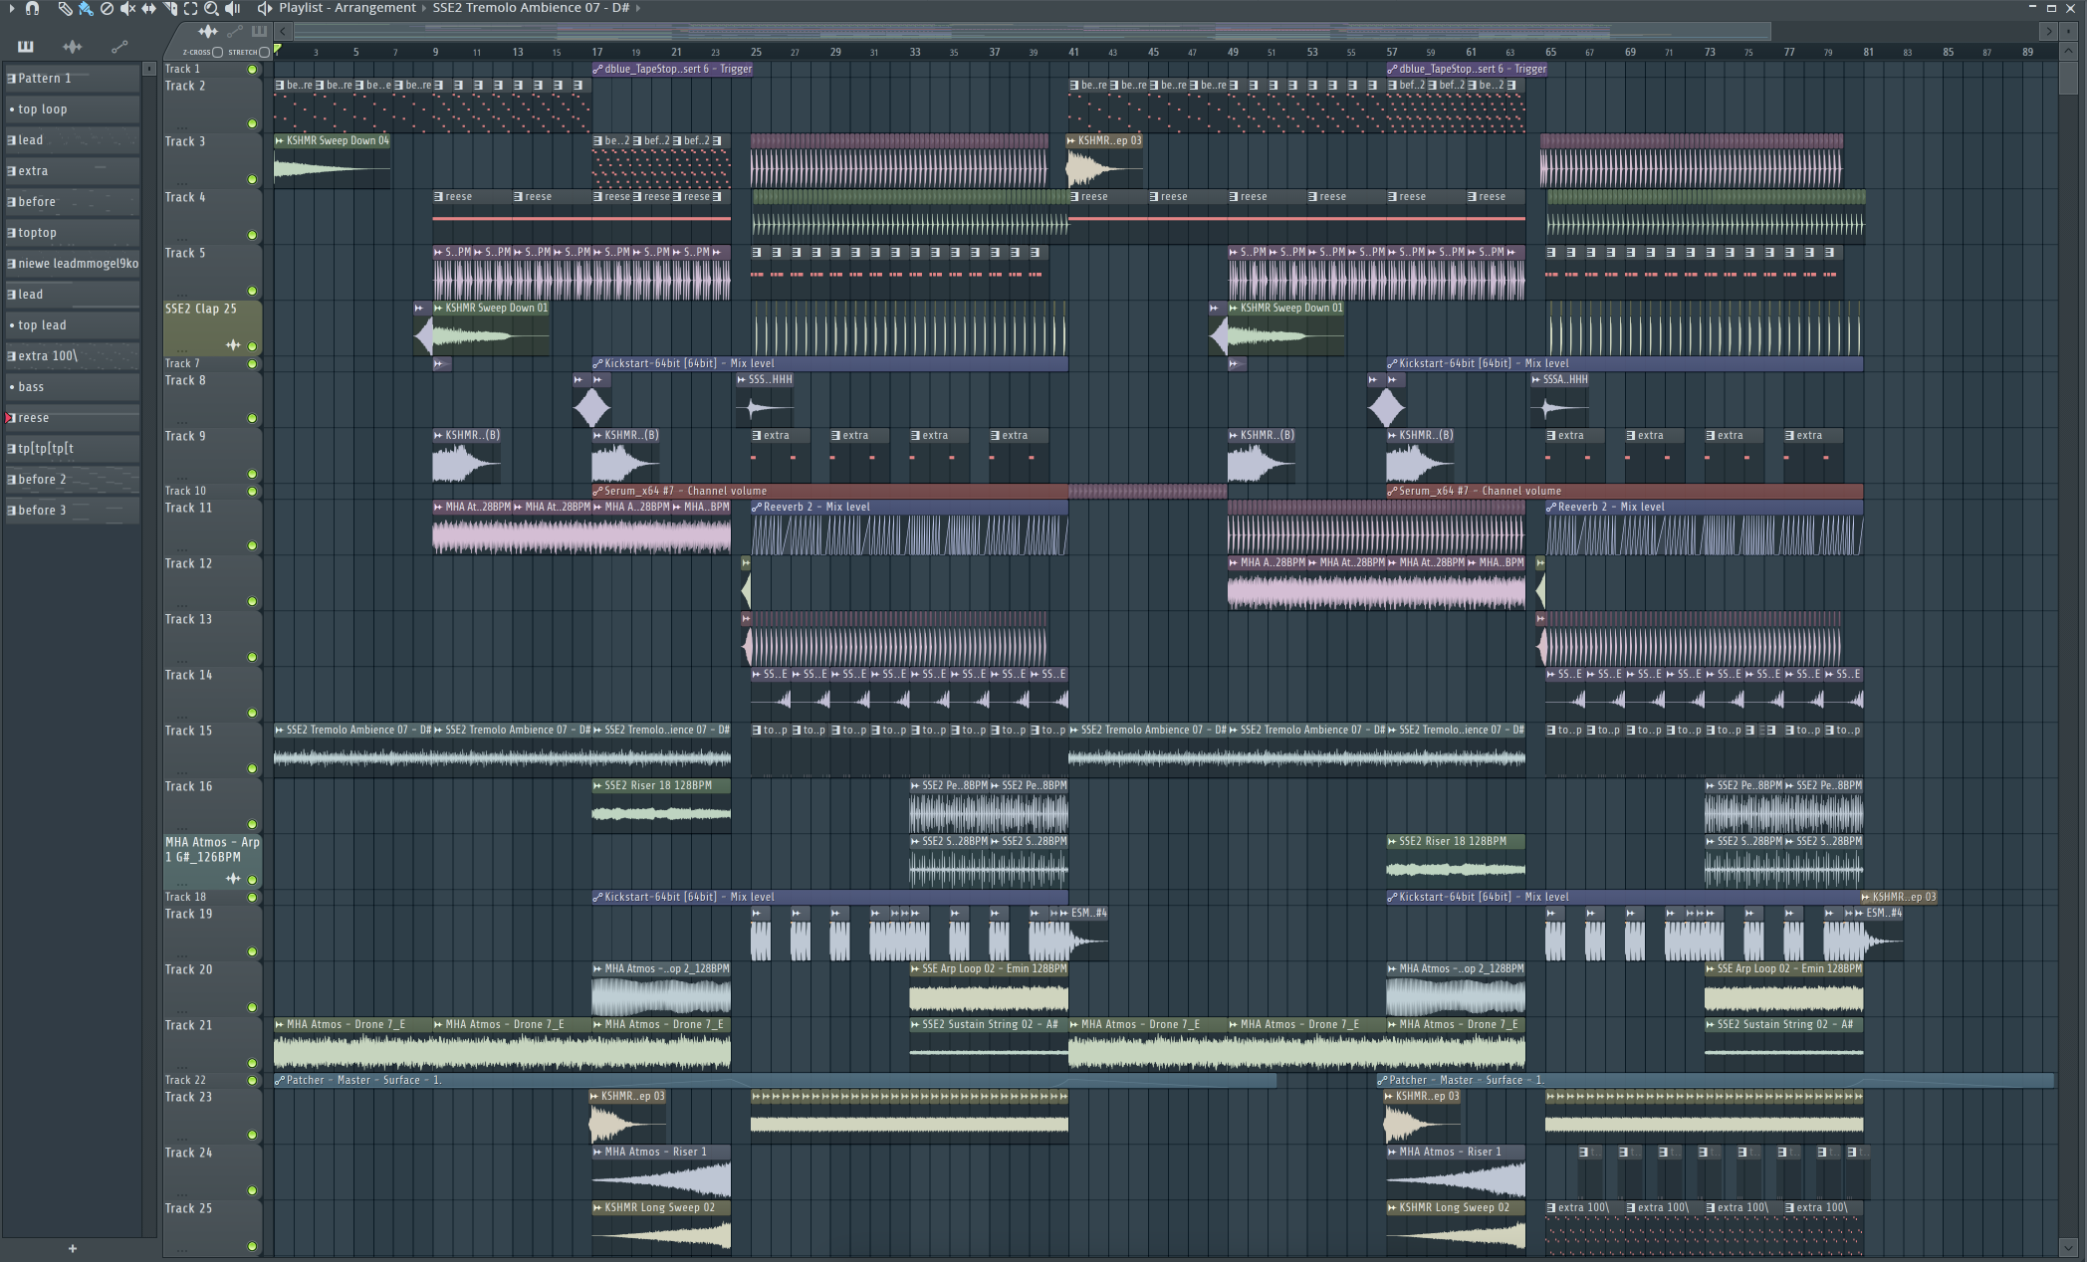Open the first Patcher Master Surface clip menu

coord(280,1080)
